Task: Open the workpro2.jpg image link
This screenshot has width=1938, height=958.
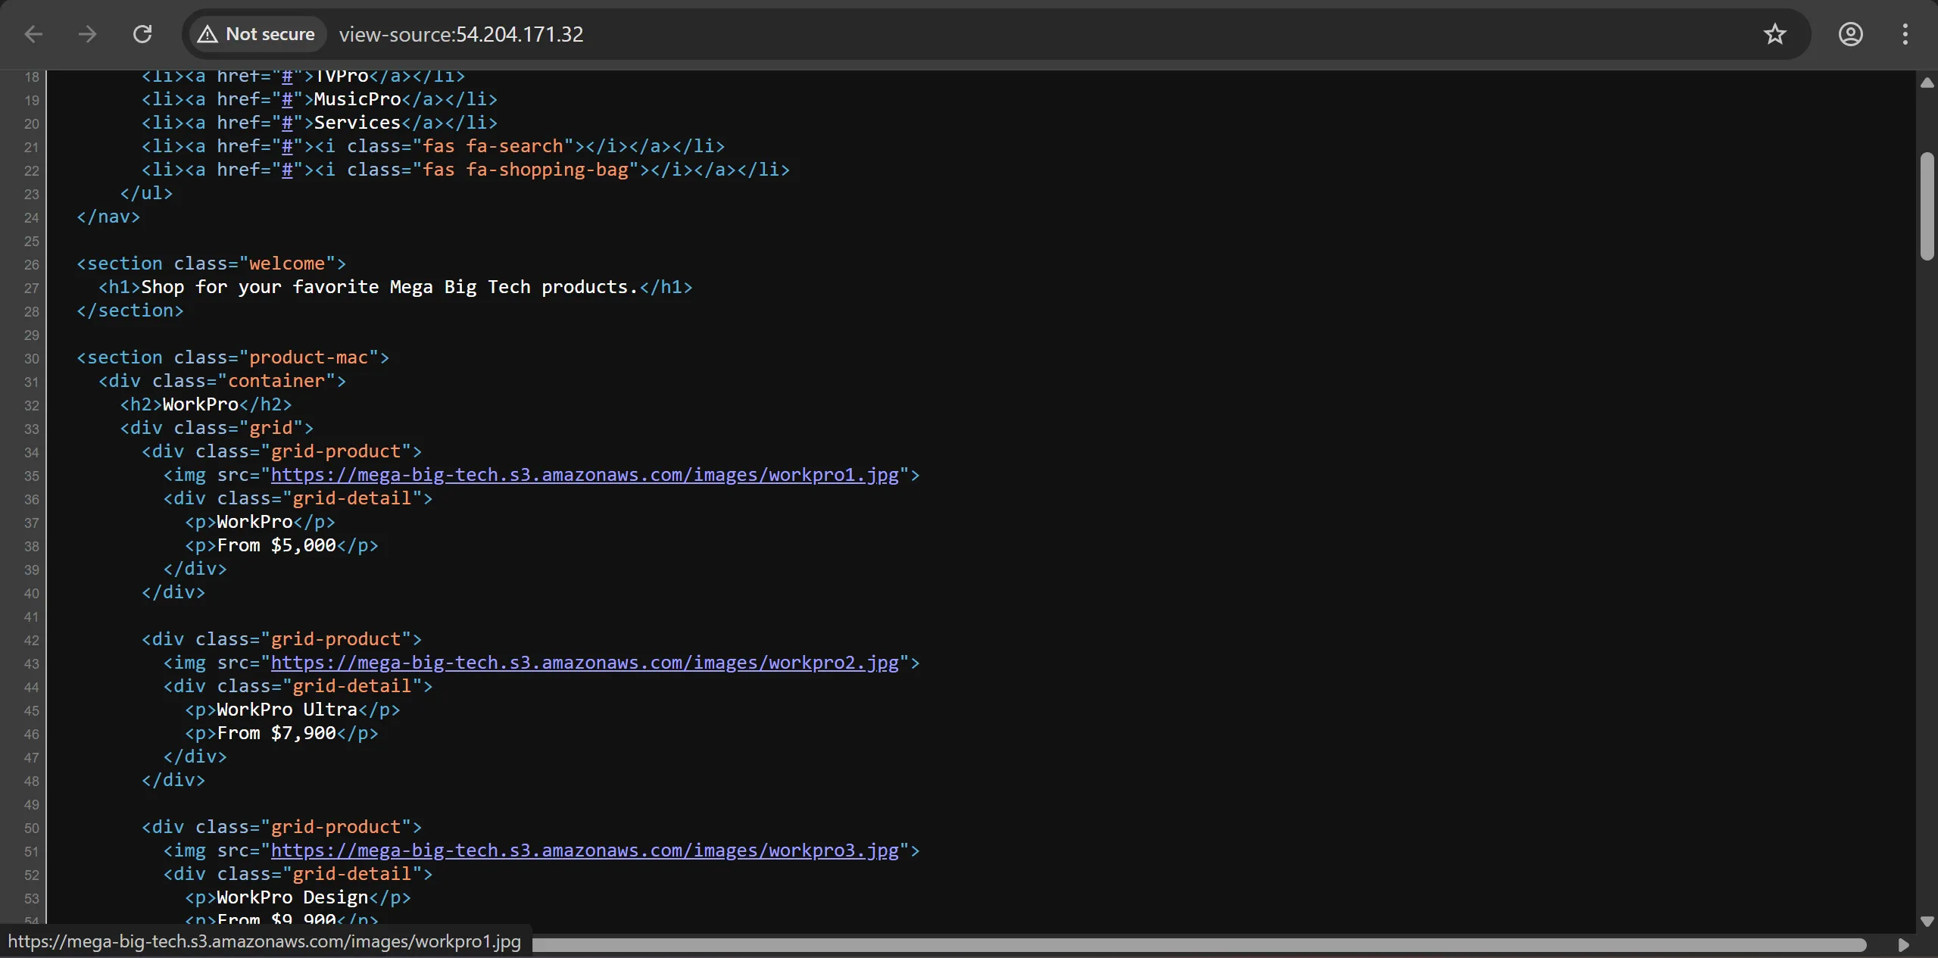Action: coord(584,663)
